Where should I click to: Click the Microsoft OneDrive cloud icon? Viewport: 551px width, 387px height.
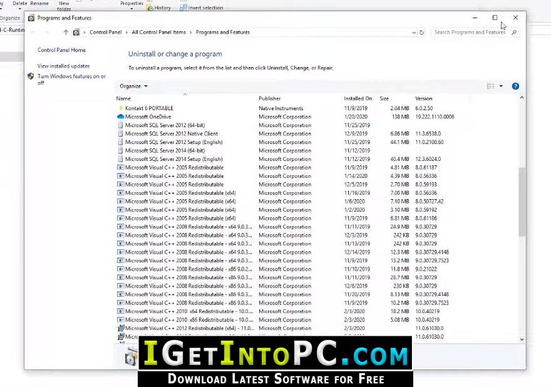120,116
